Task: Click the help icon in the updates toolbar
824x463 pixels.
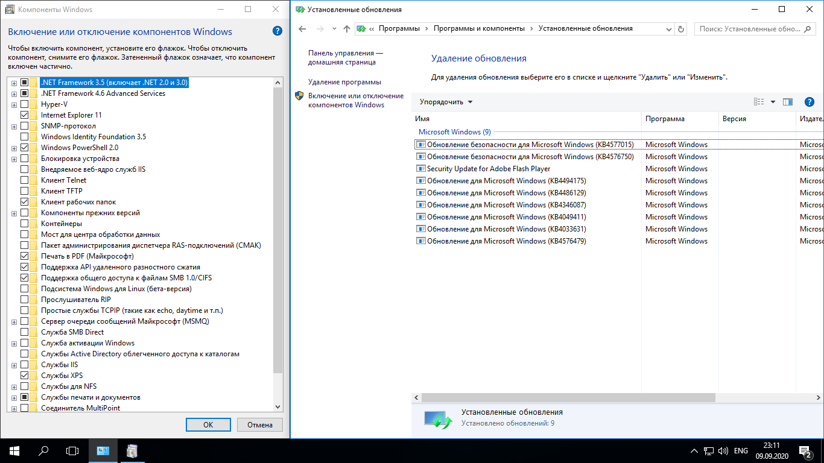Action: point(810,102)
